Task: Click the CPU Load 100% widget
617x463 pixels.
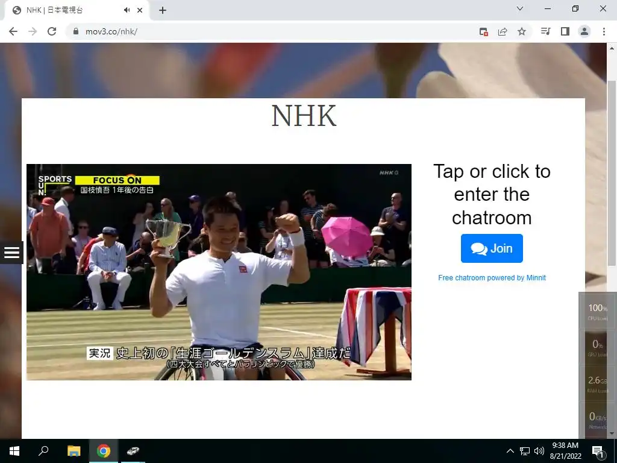Action: pos(597,312)
